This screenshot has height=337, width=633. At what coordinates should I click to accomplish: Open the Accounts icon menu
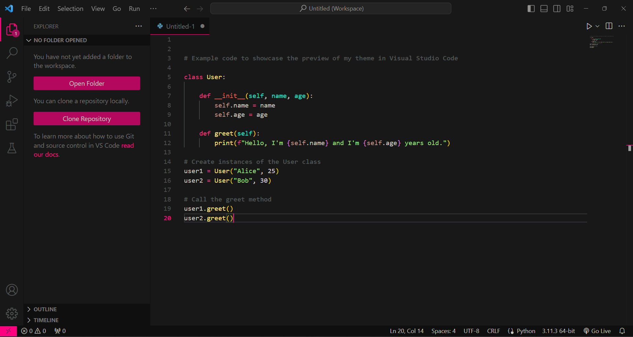(x=12, y=290)
